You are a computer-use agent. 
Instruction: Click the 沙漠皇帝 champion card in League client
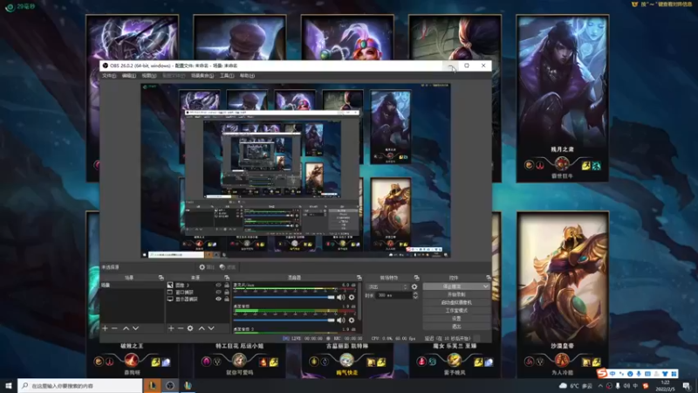point(563,294)
